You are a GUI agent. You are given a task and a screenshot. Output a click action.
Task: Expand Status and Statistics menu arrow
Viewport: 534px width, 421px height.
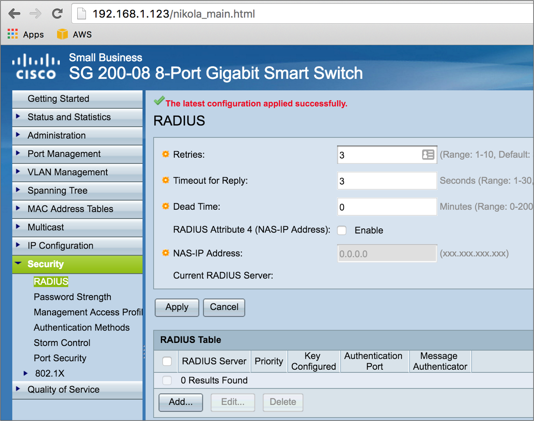(x=18, y=117)
